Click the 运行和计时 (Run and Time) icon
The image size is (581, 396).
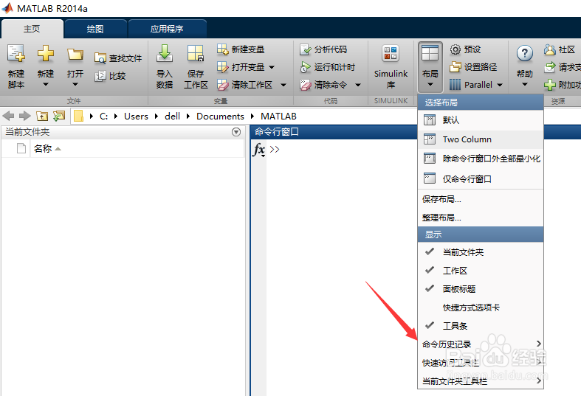[306, 67]
